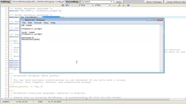Click the Save Changes button
Screen dimensions: 186x104
[x=154, y=2]
